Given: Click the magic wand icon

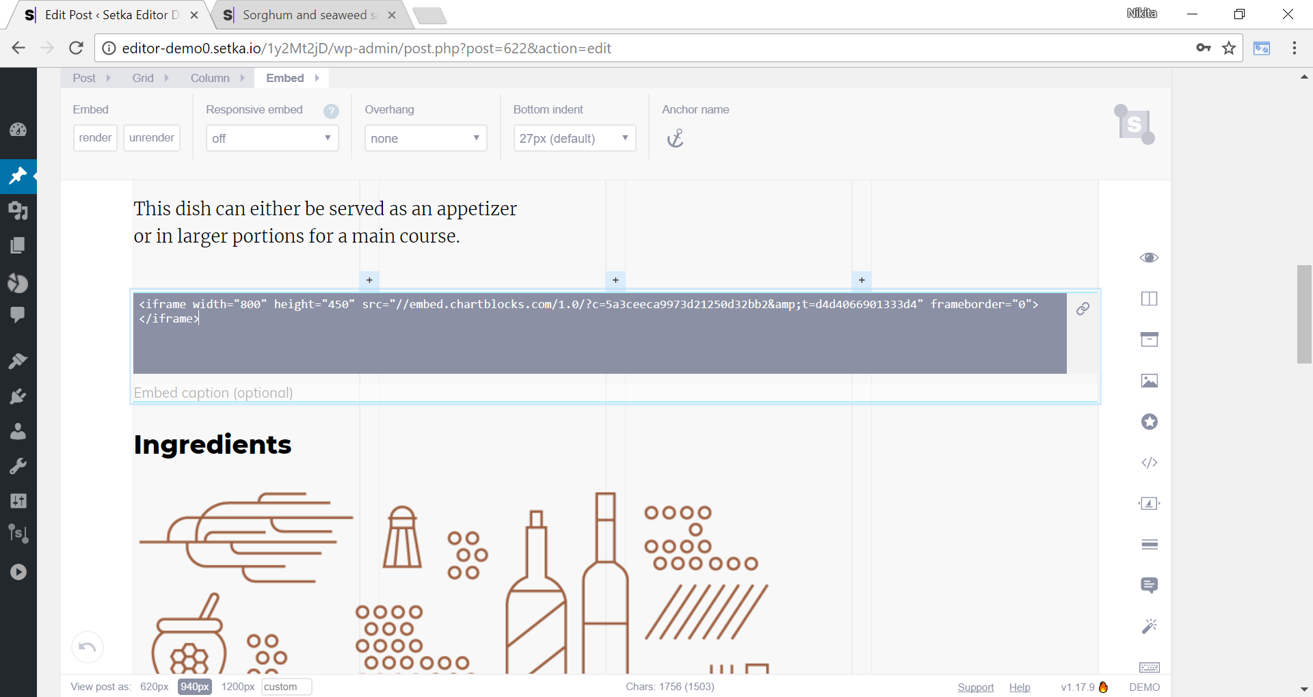Looking at the screenshot, I should click(1149, 626).
